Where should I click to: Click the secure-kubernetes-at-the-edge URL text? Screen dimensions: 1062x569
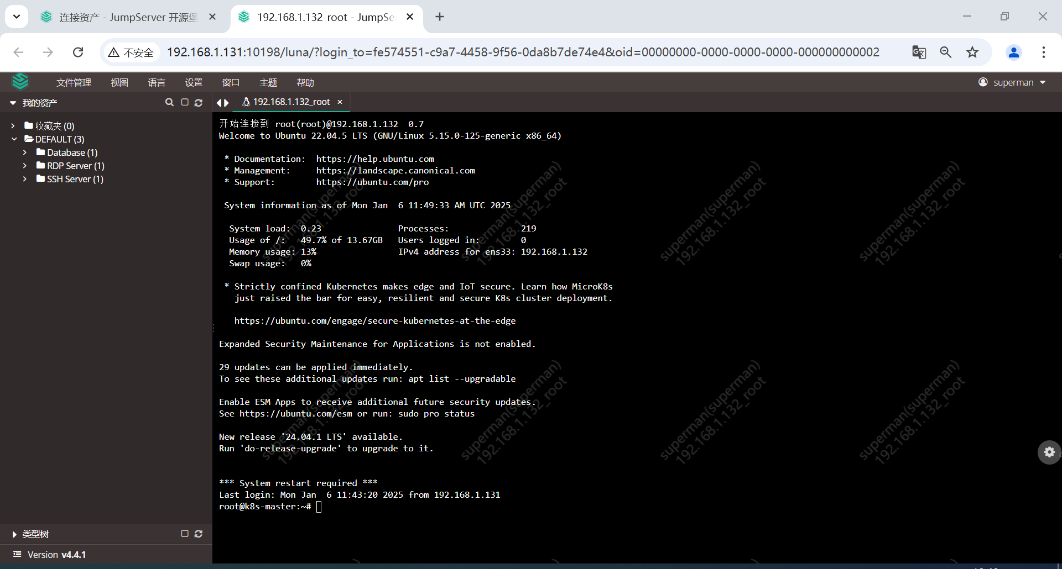375,321
